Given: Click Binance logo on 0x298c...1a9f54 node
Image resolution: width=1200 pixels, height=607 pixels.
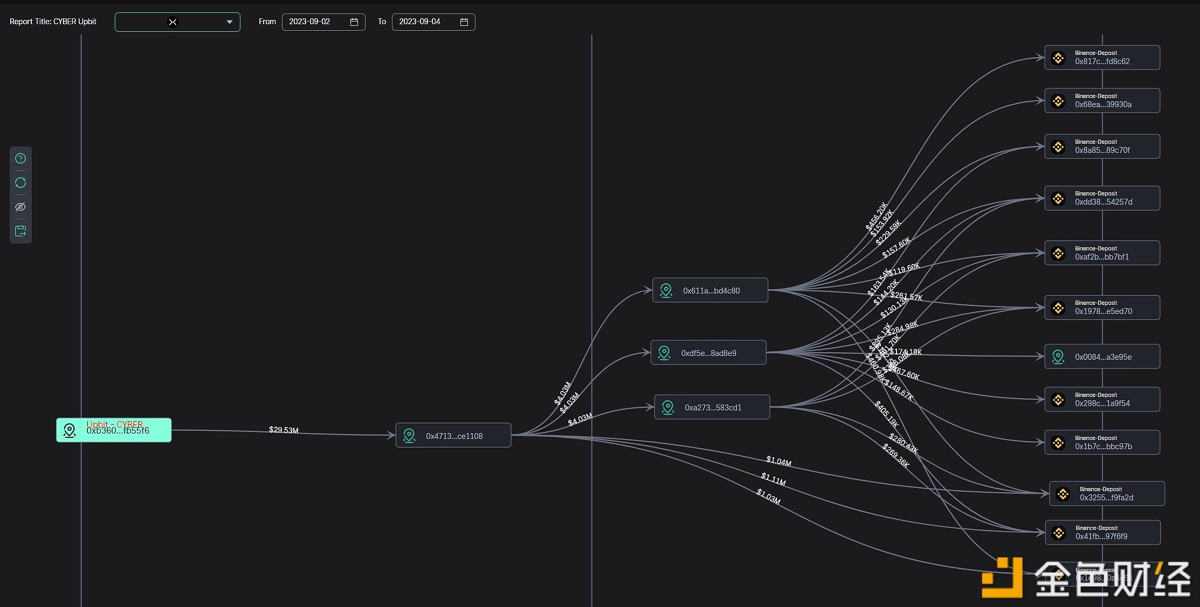Looking at the screenshot, I should point(1058,400).
